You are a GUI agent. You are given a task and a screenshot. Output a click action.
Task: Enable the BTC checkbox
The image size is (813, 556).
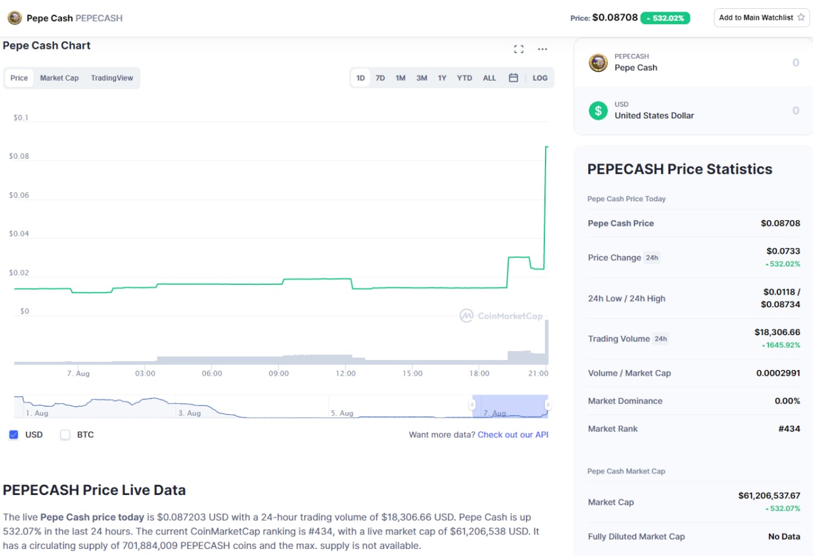(65, 435)
